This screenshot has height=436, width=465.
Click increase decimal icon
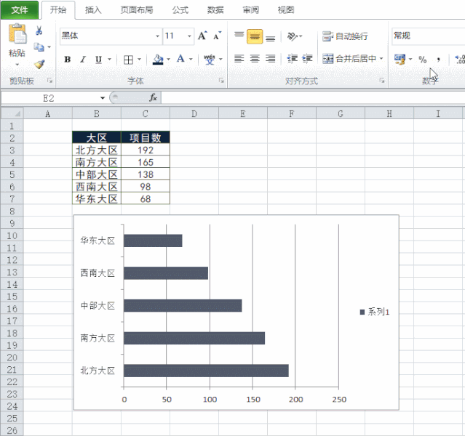[460, 60]
